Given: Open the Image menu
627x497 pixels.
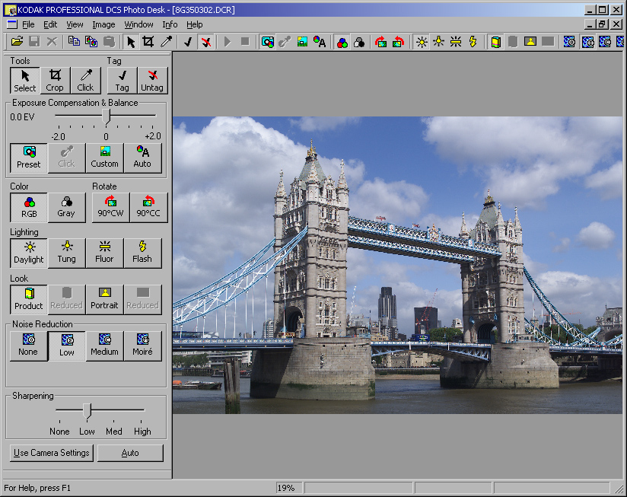Looking at the screenshot, I should [106, 24].
